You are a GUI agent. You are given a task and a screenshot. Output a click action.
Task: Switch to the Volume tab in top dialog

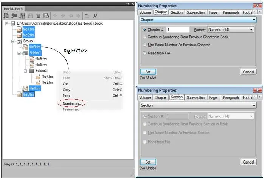pyautogui.click(x=145, y=12)
